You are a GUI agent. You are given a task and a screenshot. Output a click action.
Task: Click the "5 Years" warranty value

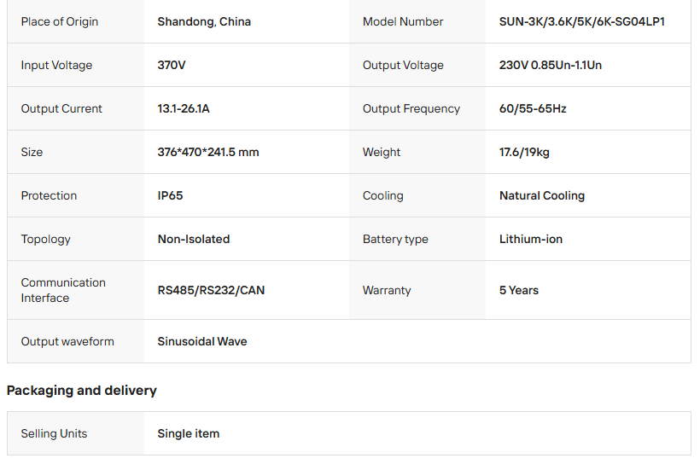pyautogui.click(x=518, y=290)
